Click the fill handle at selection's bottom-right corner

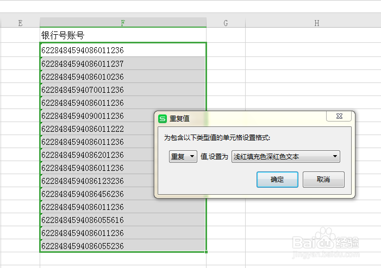207,252
